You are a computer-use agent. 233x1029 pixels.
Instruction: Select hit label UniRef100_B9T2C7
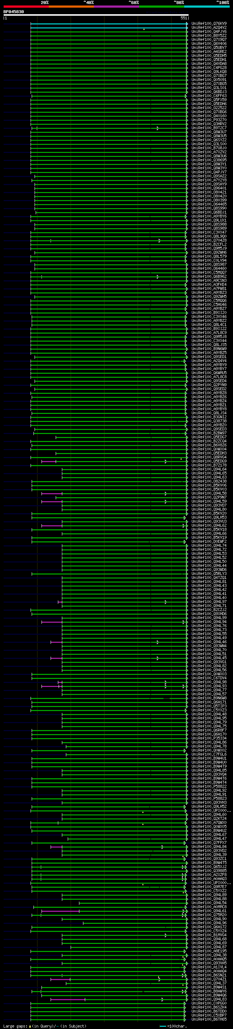[x=209, y=128]
